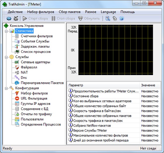Select the Счетчики фильтров tree item
The image size is (164, 153).
[x=37, y=36]
